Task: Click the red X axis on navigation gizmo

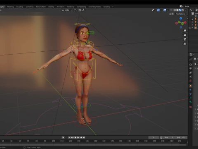Action: pyautogui.click(x=185, y=22)
